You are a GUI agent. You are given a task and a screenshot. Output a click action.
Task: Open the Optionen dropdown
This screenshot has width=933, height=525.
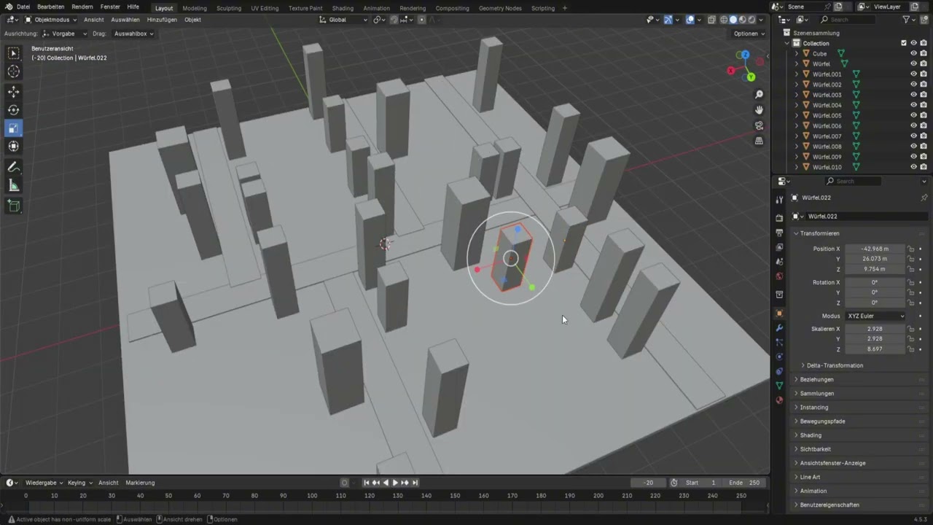(x=749, y=34)
